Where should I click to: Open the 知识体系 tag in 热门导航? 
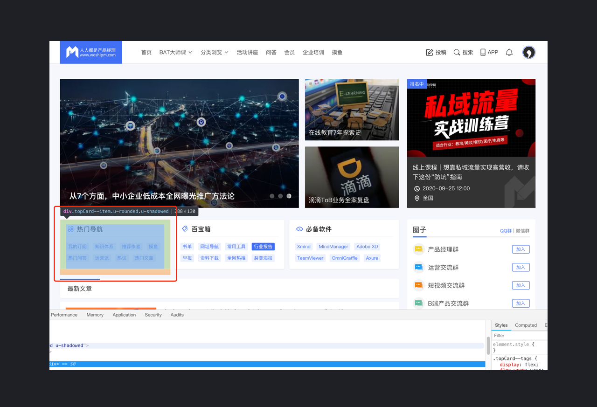(x=104, y=247)
